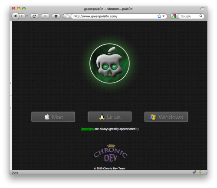Screen dimensions: 217x188
Task: Click the page icon beside the URL
Action: (67, 16)
